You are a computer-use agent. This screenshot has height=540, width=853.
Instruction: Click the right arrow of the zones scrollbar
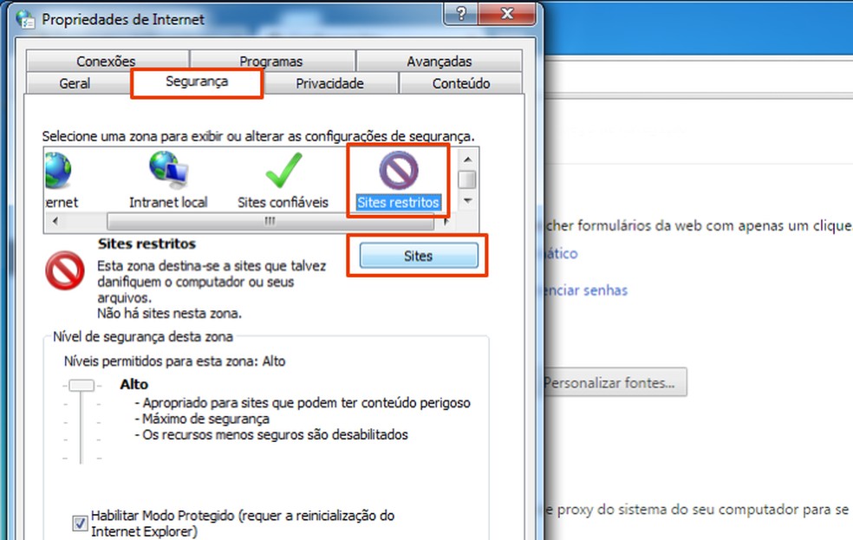[x=445, y=221]
